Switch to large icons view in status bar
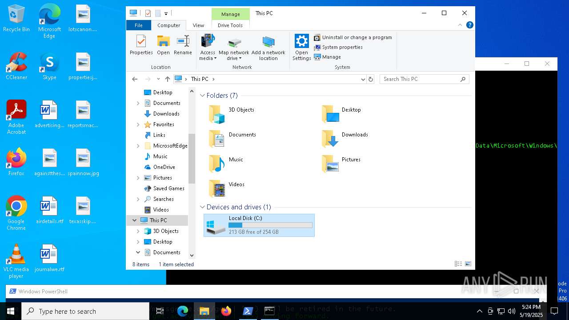This screenshot has height=320, width=569. [468, 264]
